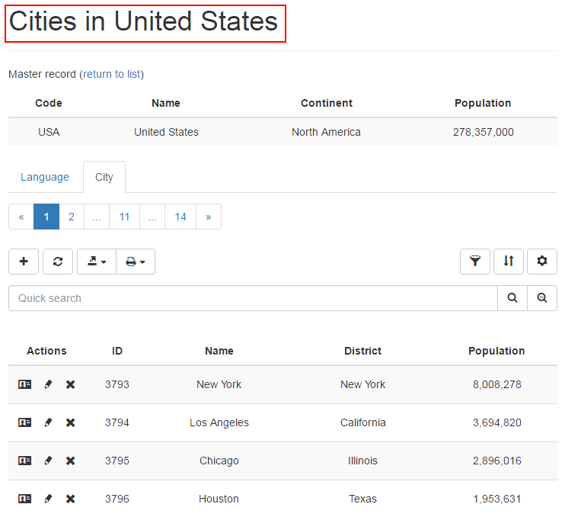
Task: Sort by the Population column header
Action: pos(496,351)
